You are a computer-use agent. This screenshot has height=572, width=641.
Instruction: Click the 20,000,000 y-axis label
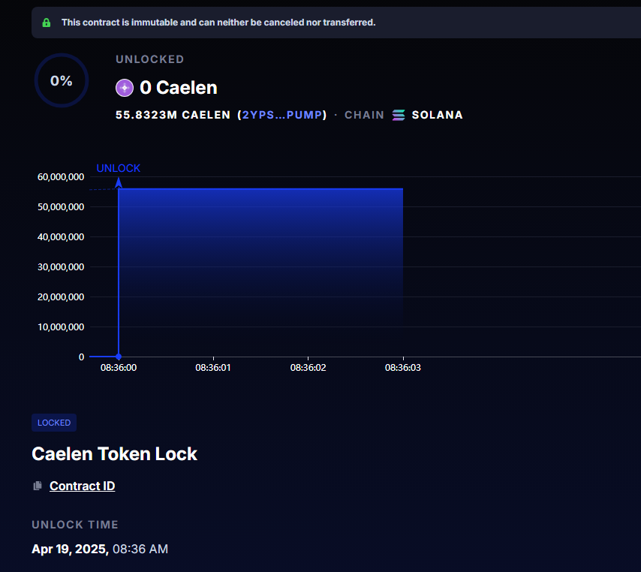pos(61,297)
